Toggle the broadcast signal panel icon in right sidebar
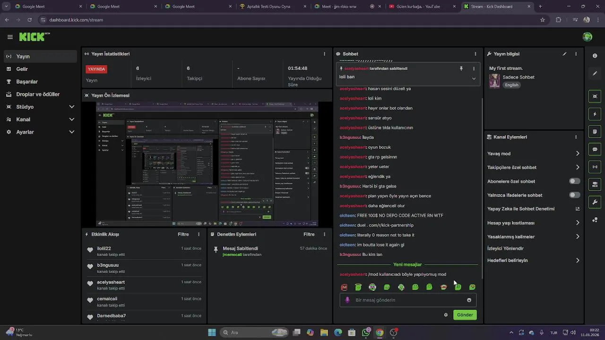The width and height of the screenshot is (605, 340). (x=595, y=167)
